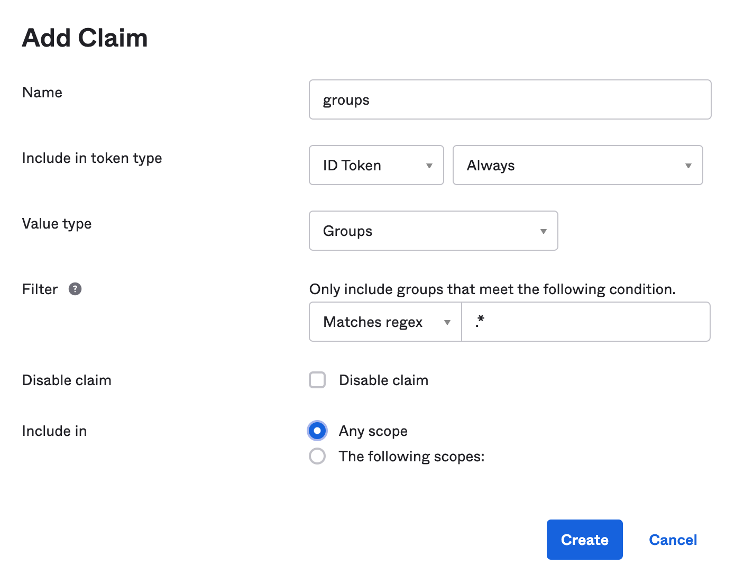Open the ID Token token type selector
735x583 pixels.
tap(376, 165)
